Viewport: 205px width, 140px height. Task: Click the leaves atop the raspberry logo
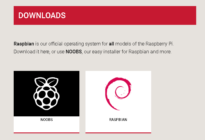47,82
